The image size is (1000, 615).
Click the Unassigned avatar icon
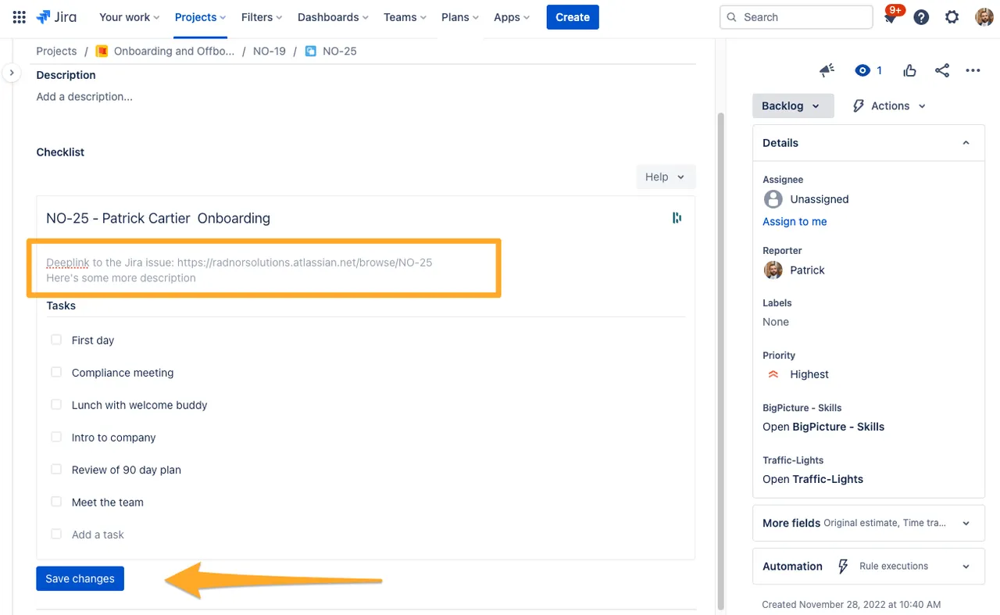tap(773, 199)
